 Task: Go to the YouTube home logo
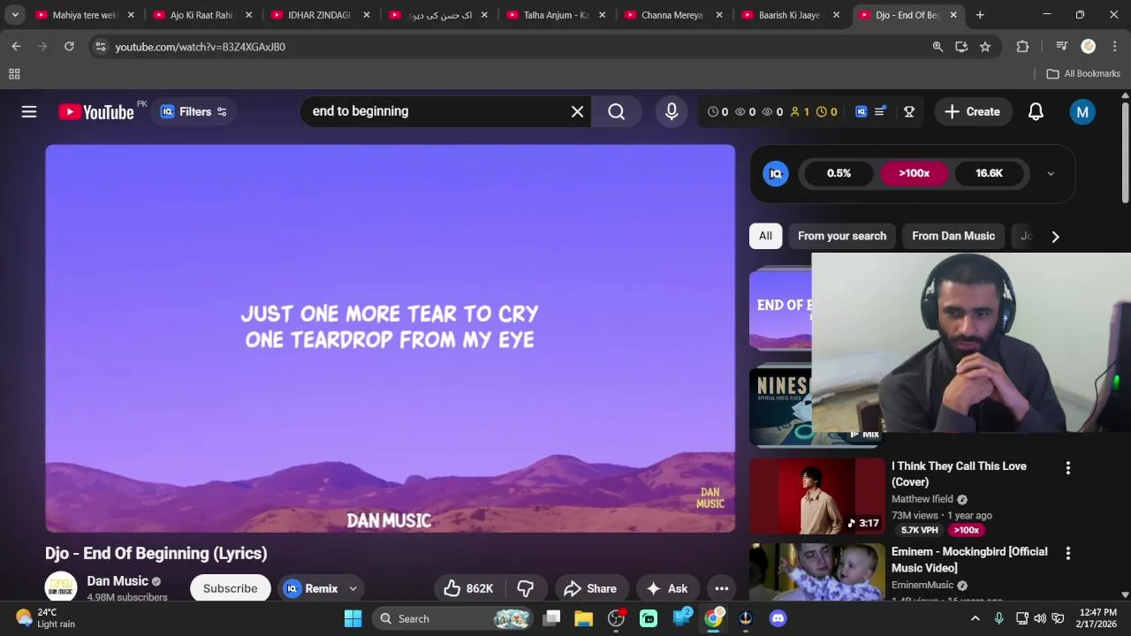pos(96,111)
